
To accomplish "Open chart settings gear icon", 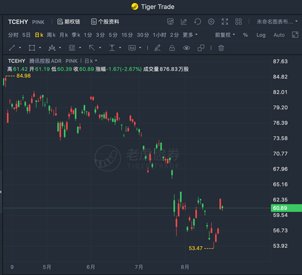I will (x=212, y=22).
